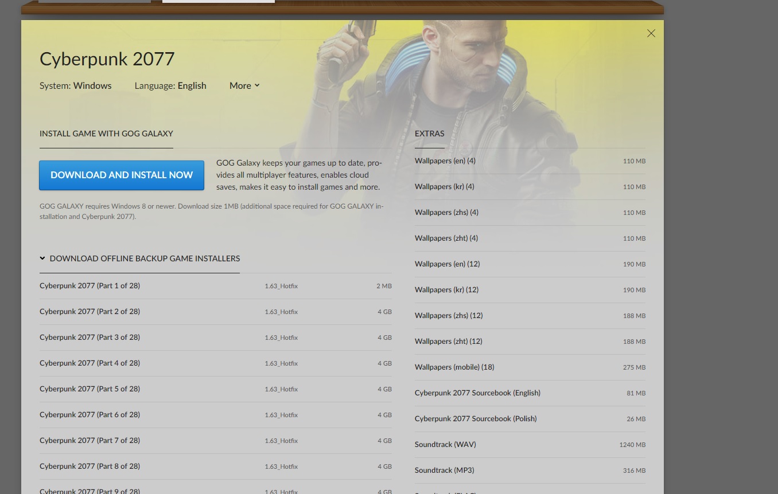Open the More dropdown
Image resolution: width=778 pixels, height=494 pixels.
(x=244, y=85)
